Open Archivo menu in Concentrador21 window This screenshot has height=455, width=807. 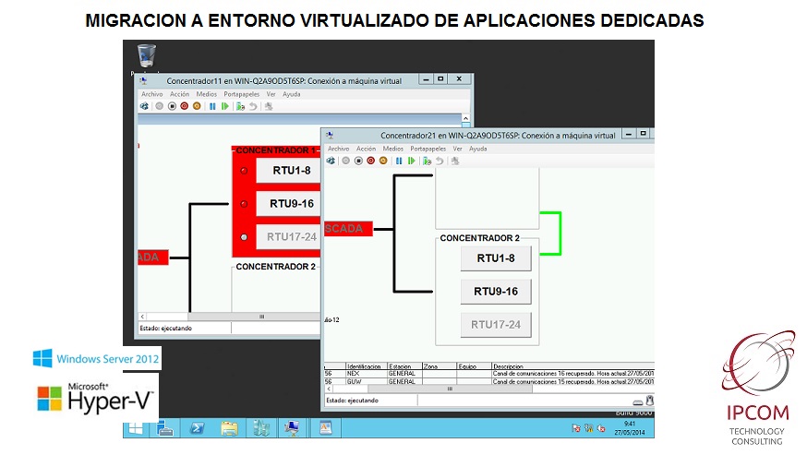(x=339, y=149)
